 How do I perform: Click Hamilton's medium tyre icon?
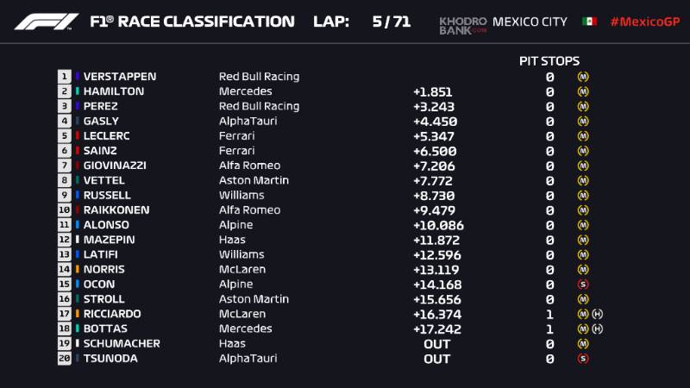coord(583,92)
